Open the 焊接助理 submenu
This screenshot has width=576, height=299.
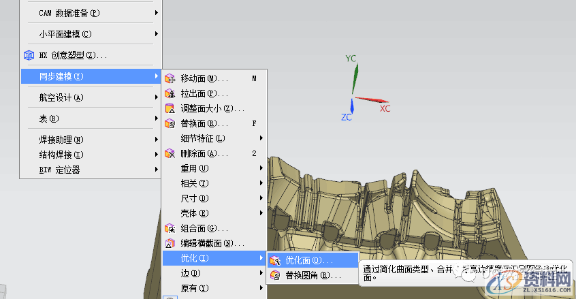(91, 140)
